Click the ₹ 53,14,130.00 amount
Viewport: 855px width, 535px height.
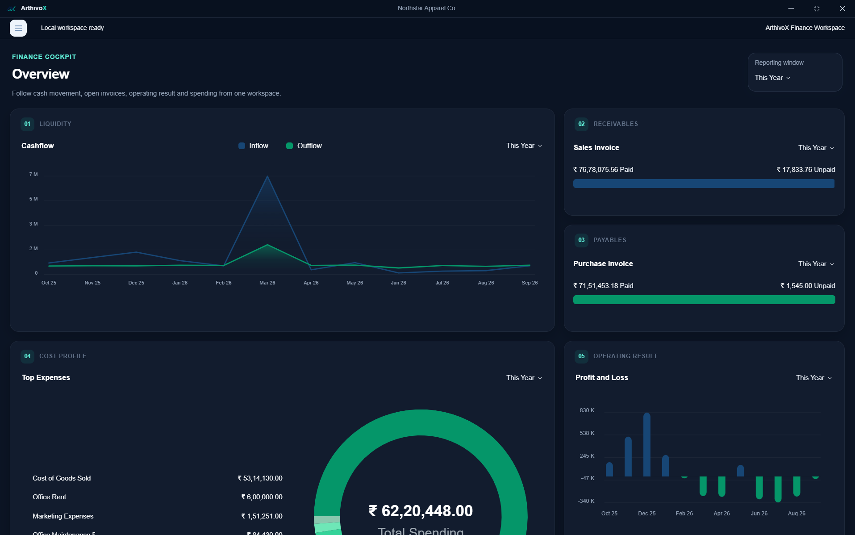[260, 478]
